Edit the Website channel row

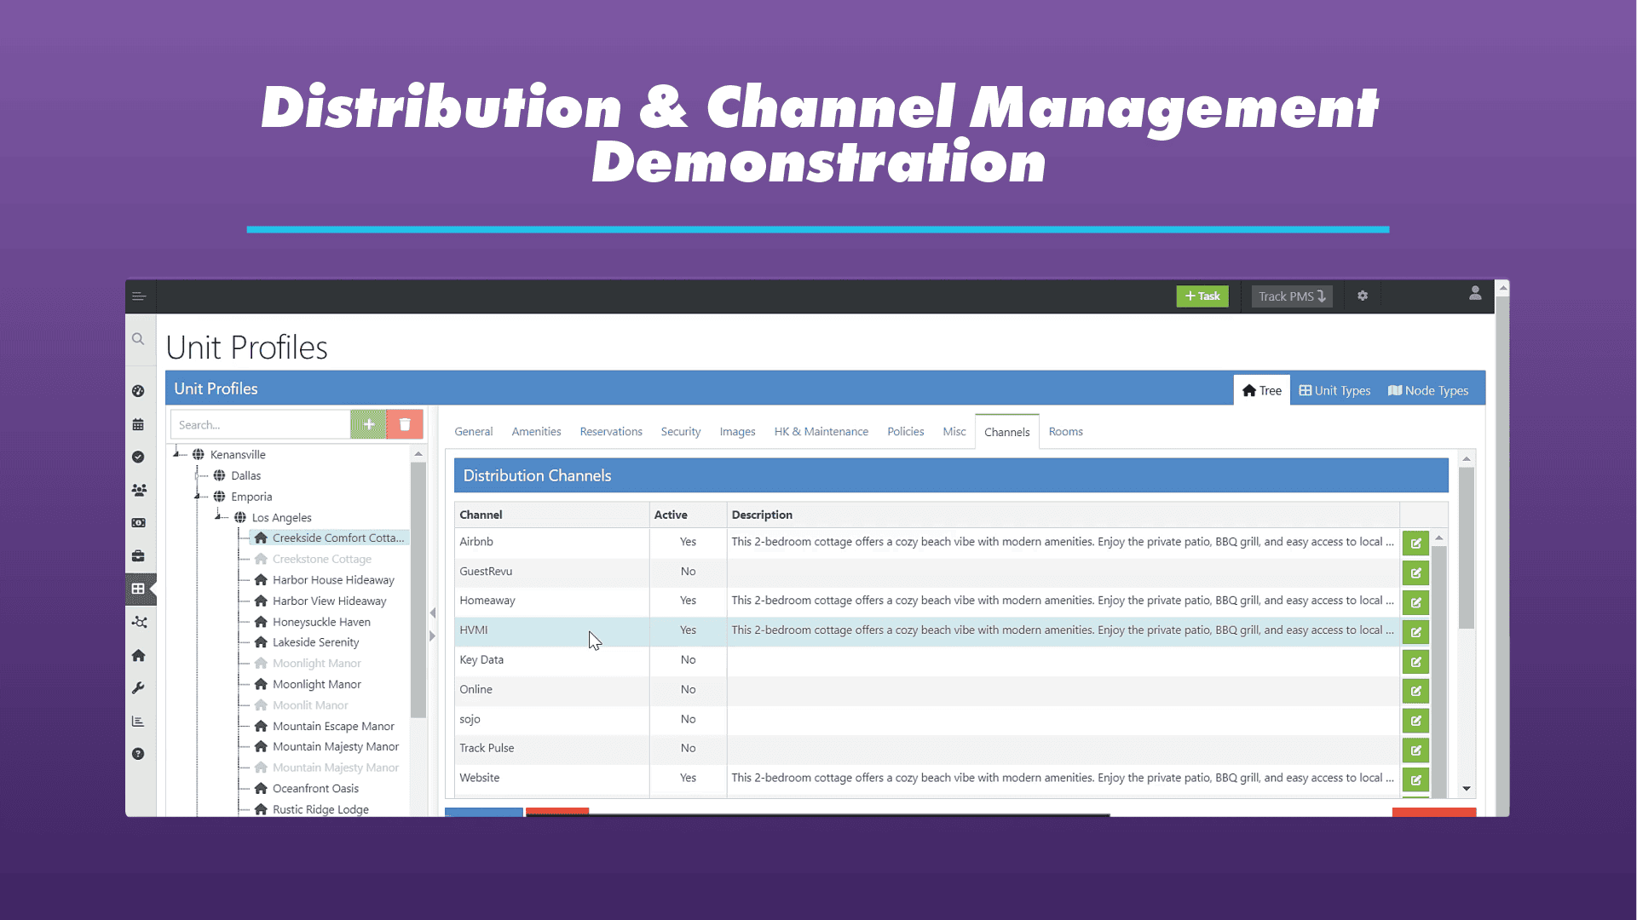[x=1415, y=780]
